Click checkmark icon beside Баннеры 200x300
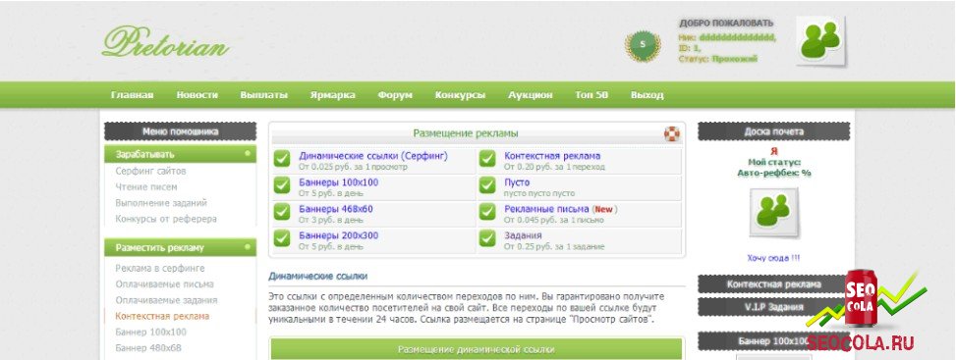This screenshot has width=956, height=360. tap(282, 238)
